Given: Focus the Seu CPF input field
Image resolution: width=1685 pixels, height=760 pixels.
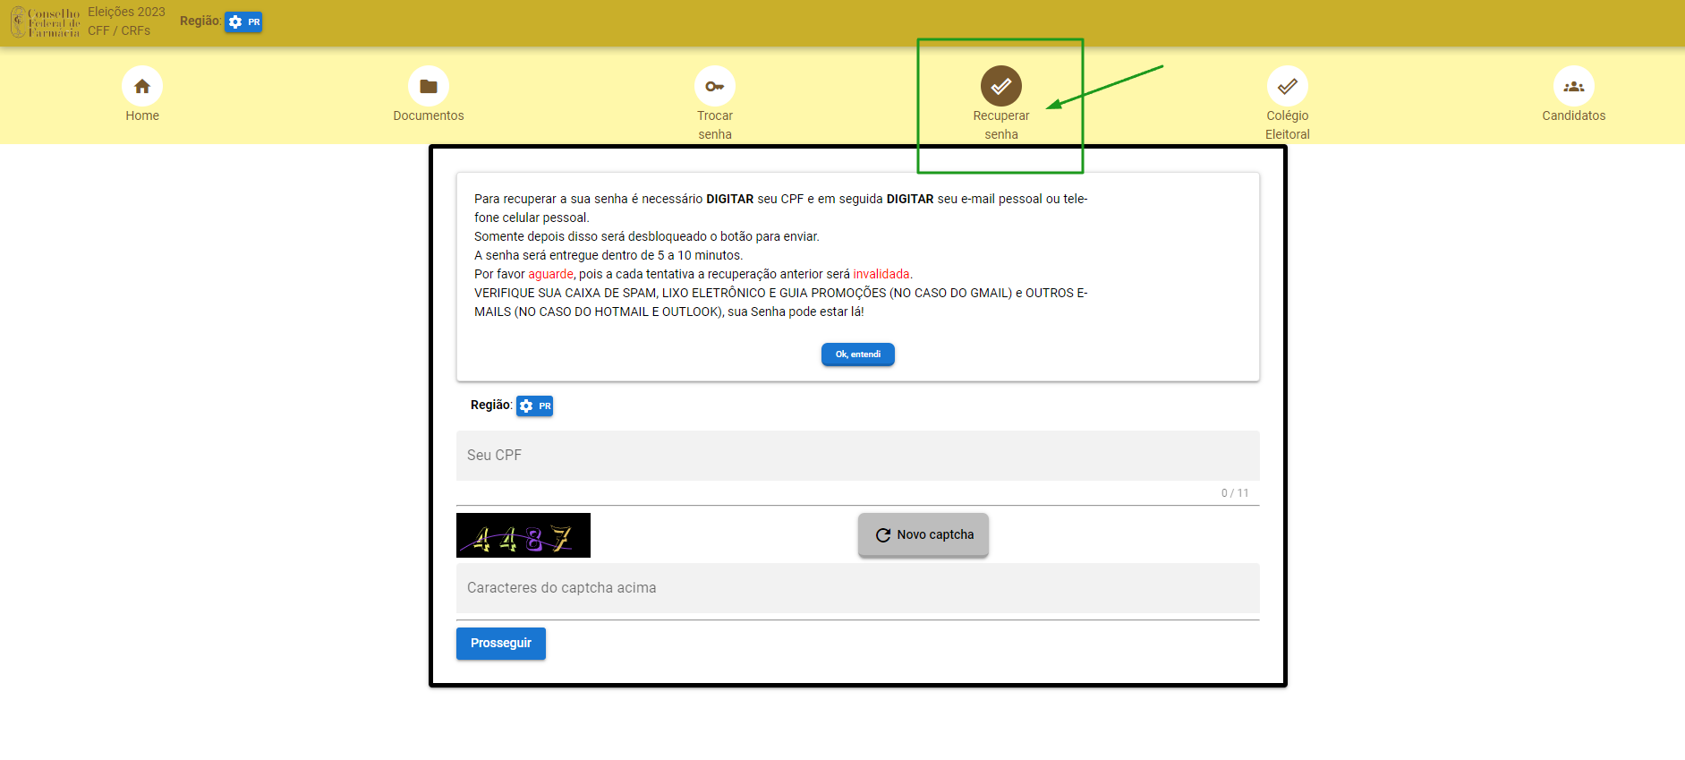Looking at the screenshot, I should pyautogui.click(x=857, y=456).
